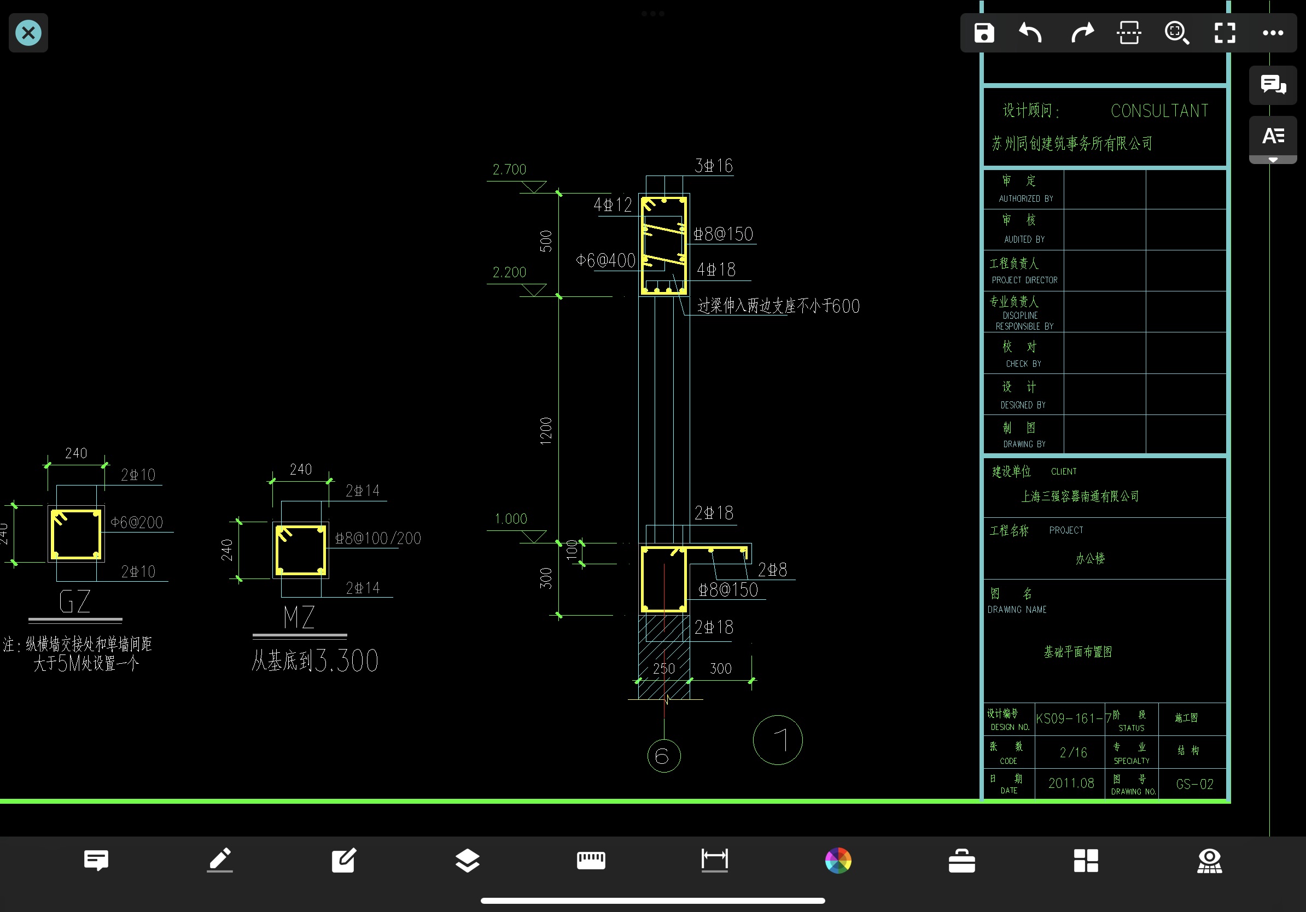Undo the last action

coord(1030,32)
